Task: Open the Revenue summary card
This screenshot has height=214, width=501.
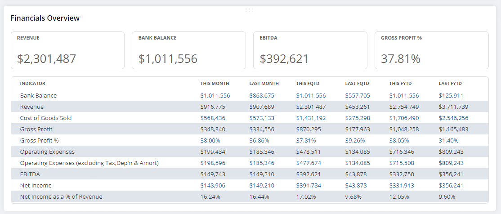Action: click(67, 50)
